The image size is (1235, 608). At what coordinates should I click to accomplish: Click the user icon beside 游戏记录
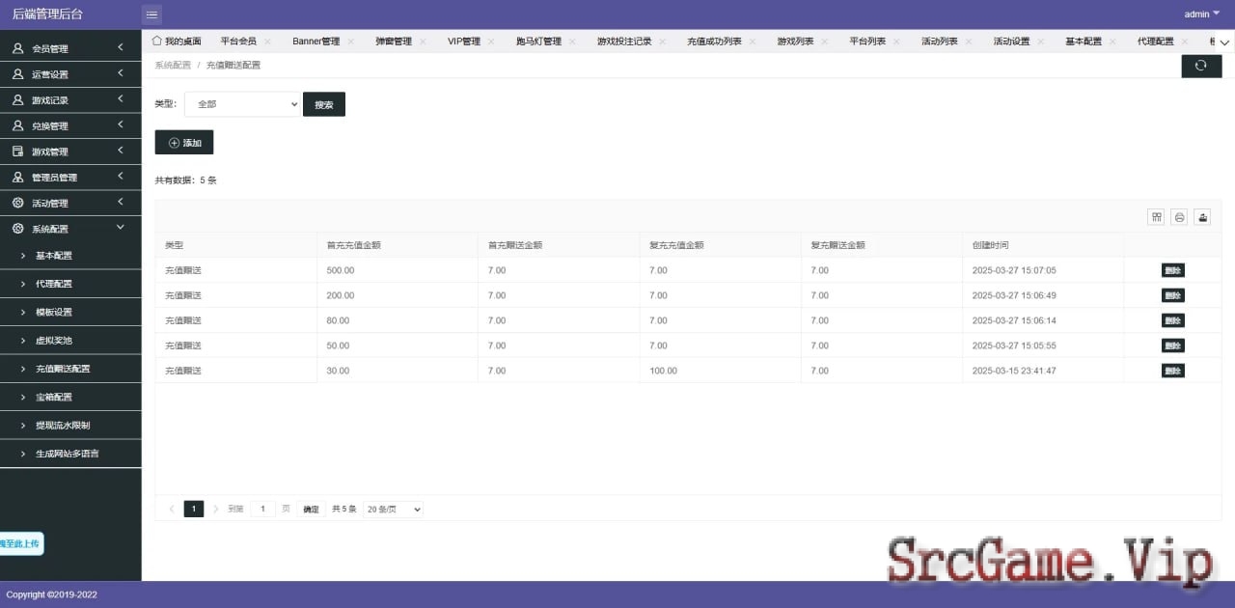click(17, 100)
